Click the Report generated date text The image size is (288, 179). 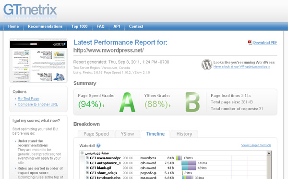(121, 62)
